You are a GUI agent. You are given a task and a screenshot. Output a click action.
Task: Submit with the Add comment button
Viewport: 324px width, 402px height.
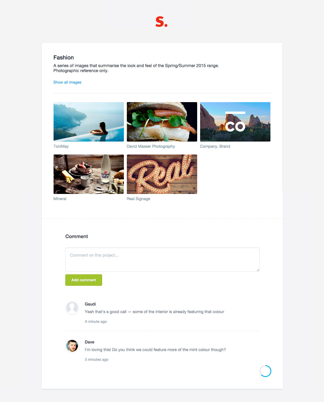pyautogui.click(x=84, y=280)
